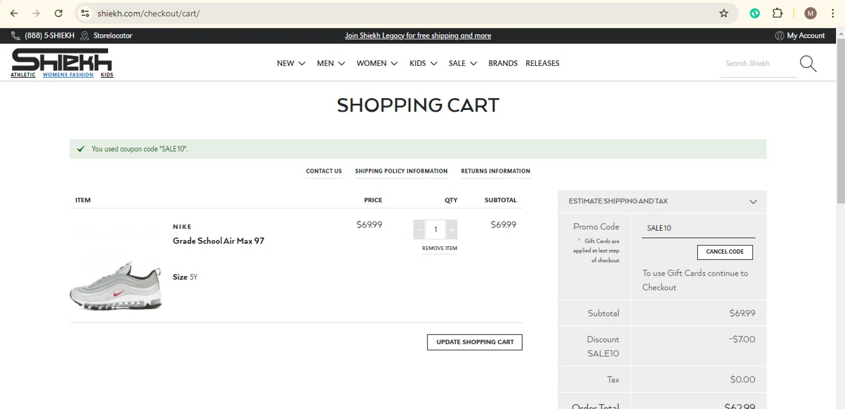845x409 pixels.
Task: Click the WOMENS FASHION link under logo
Action: pos(68,75)
